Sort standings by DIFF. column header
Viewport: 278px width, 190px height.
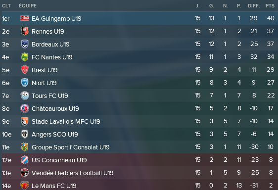[254, 6]
